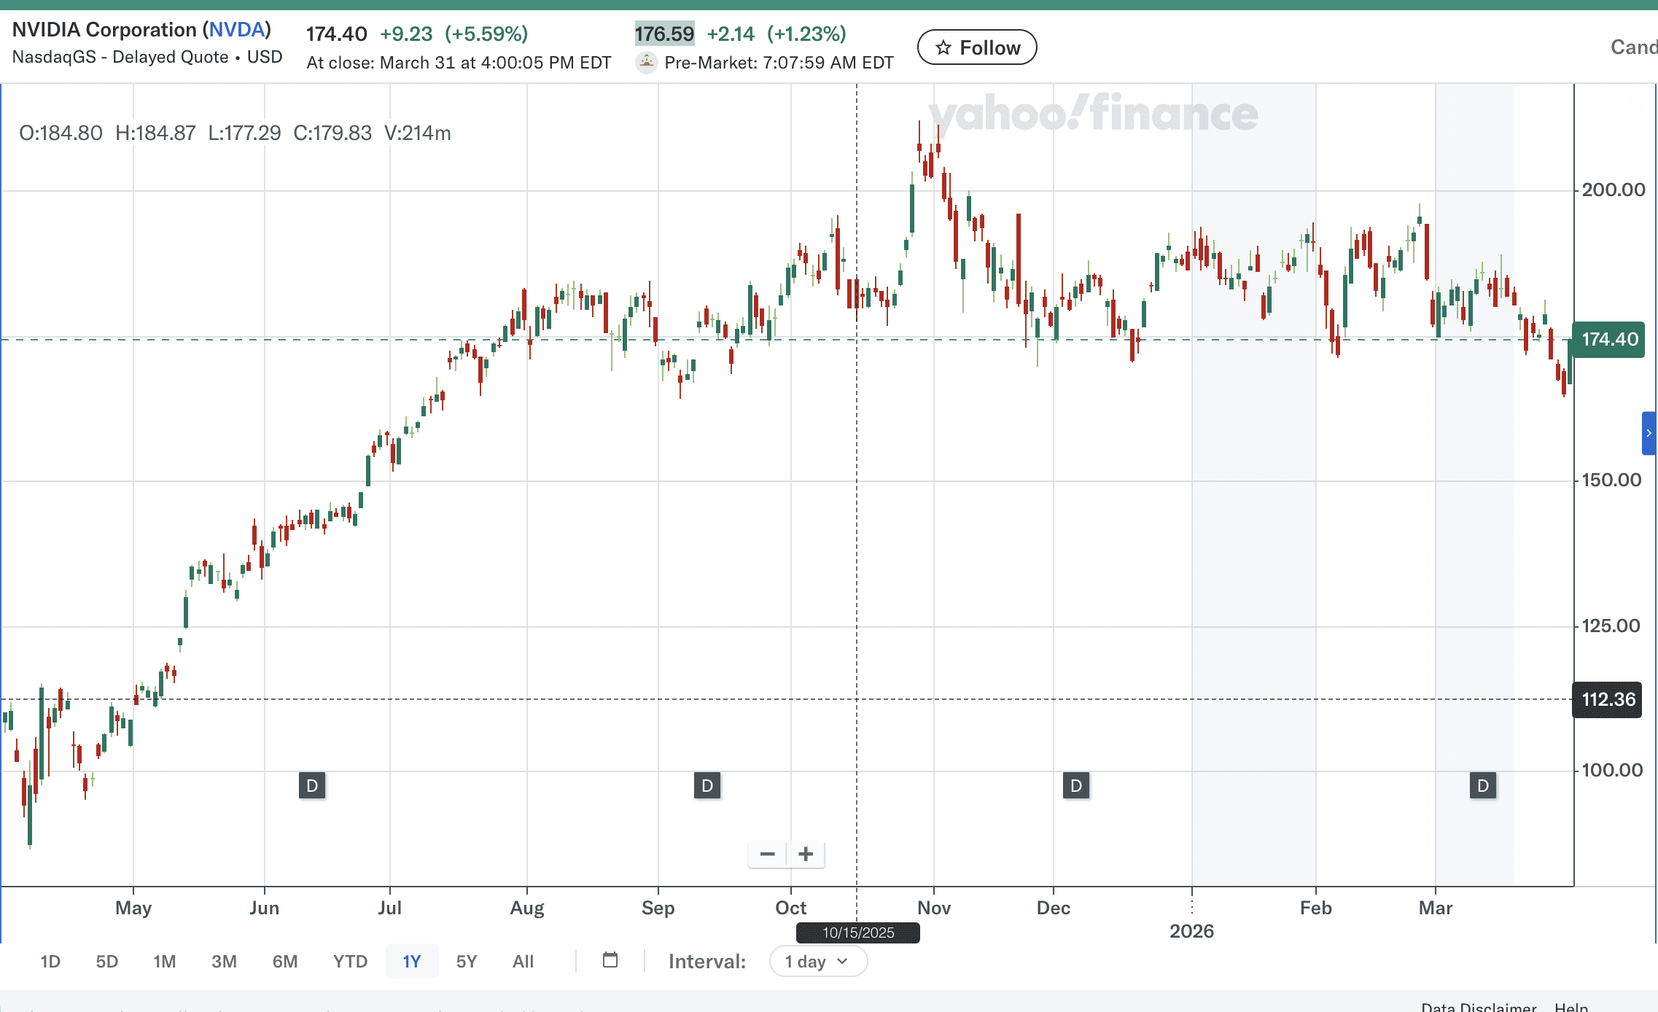
Task: Open the Interval 1 day dropdown
Action: coord(817,961)
